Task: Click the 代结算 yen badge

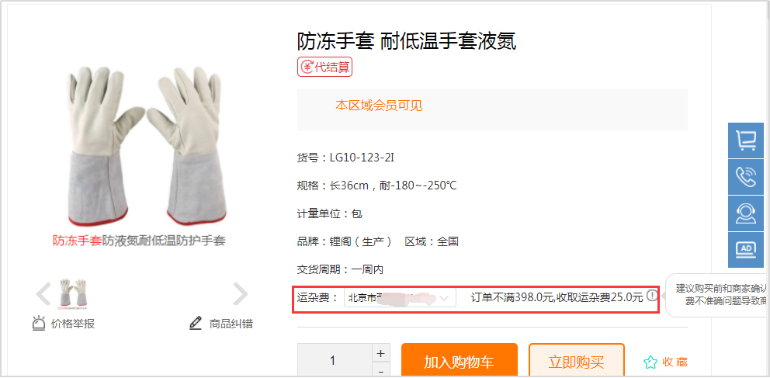Action: click(x=324, y=68)
